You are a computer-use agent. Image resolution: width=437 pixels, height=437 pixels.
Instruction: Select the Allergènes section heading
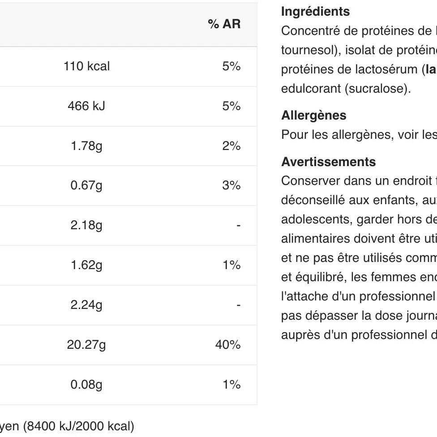tap(313, 116)
